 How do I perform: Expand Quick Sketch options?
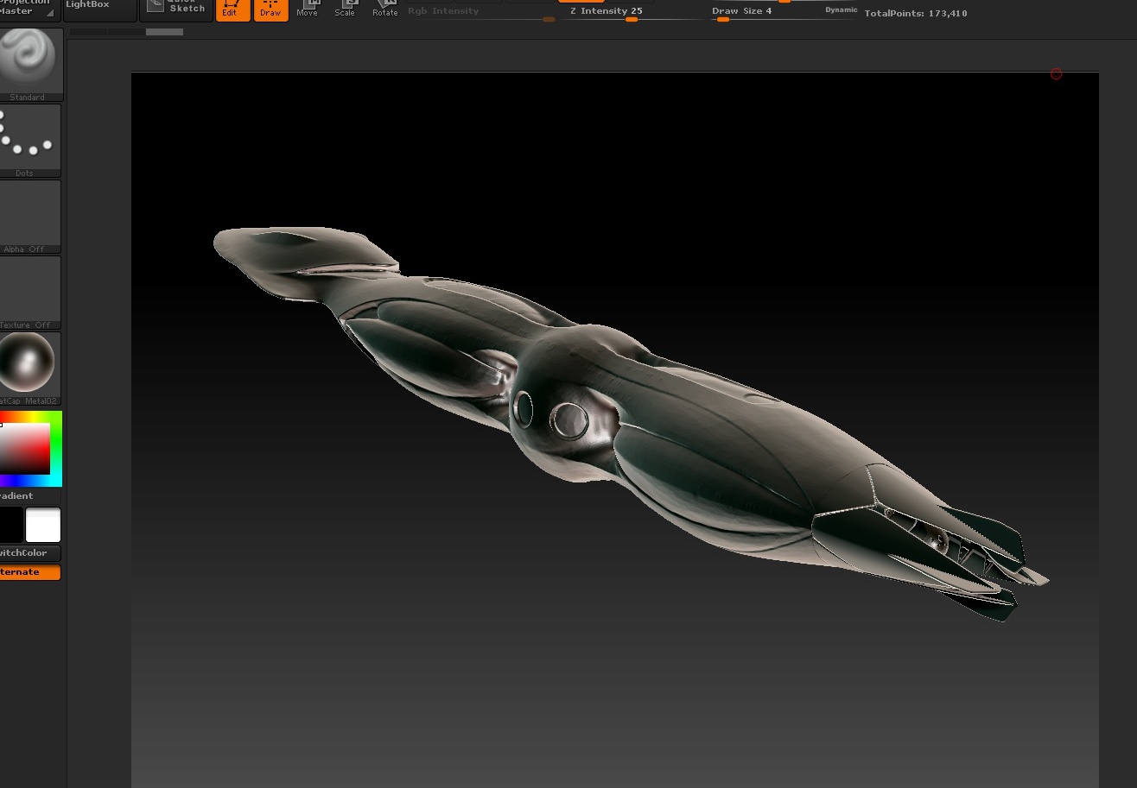[x=175, y=7]
